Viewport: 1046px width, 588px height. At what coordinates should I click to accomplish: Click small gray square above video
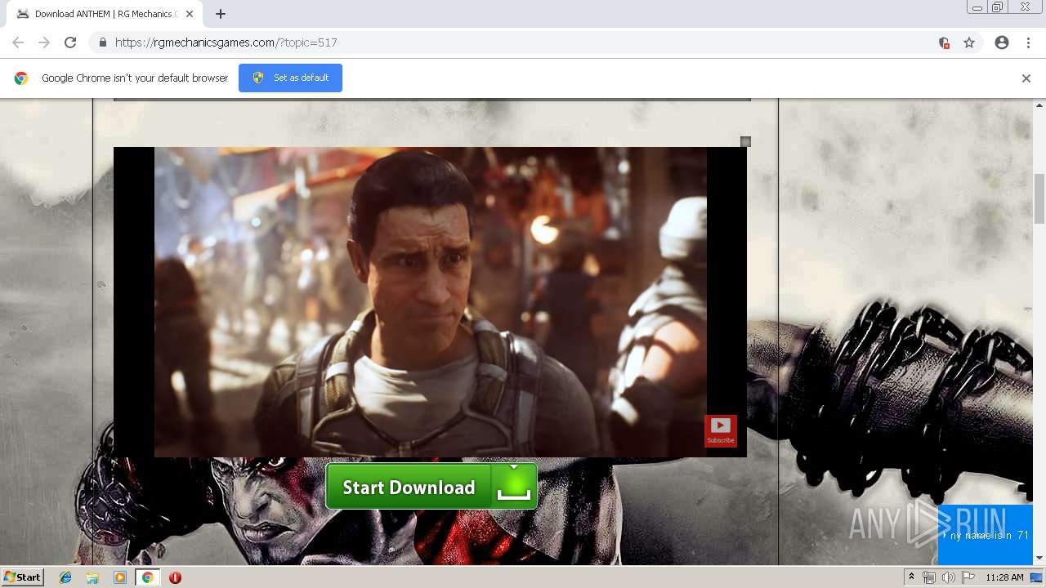click(x=745, y=142)
